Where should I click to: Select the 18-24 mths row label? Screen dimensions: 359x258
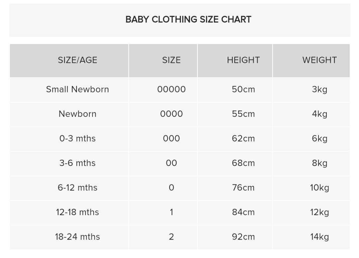(77, 237)
